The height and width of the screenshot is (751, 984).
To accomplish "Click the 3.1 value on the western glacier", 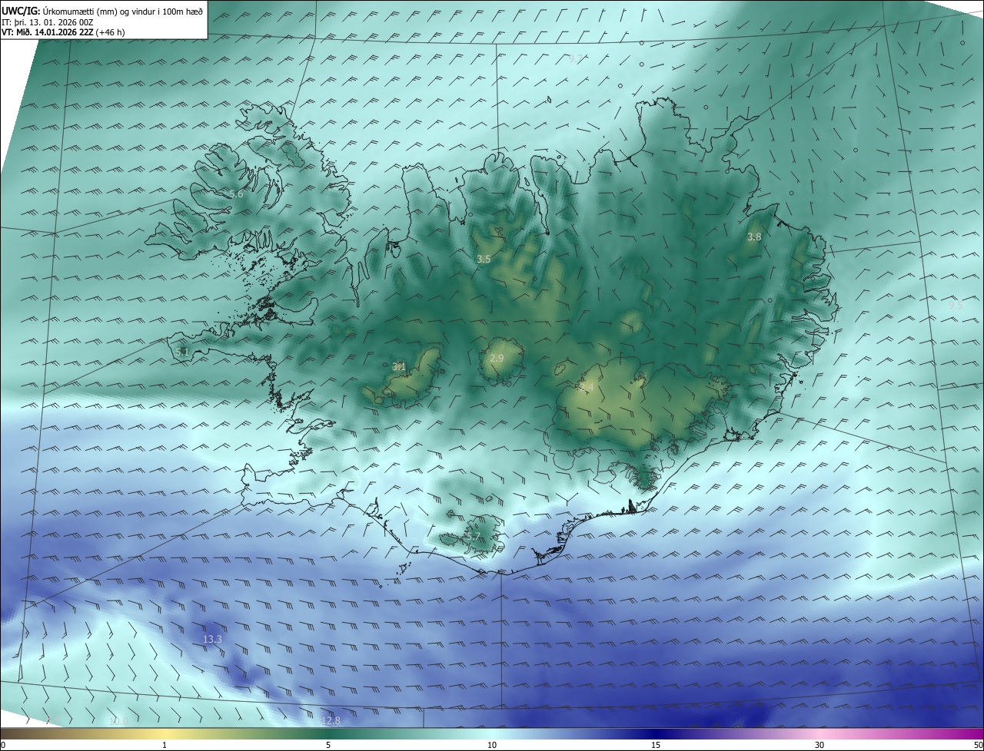I will point(399,367).
